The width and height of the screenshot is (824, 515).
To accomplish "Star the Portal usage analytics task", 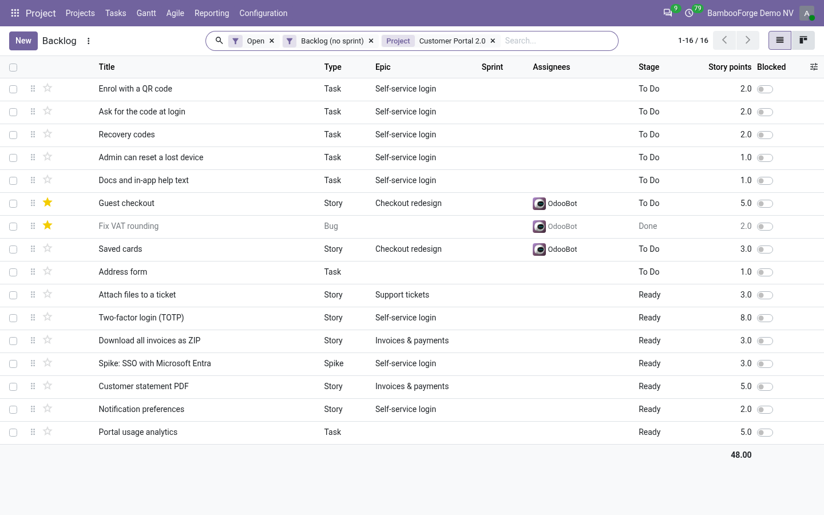I will 47,431.
